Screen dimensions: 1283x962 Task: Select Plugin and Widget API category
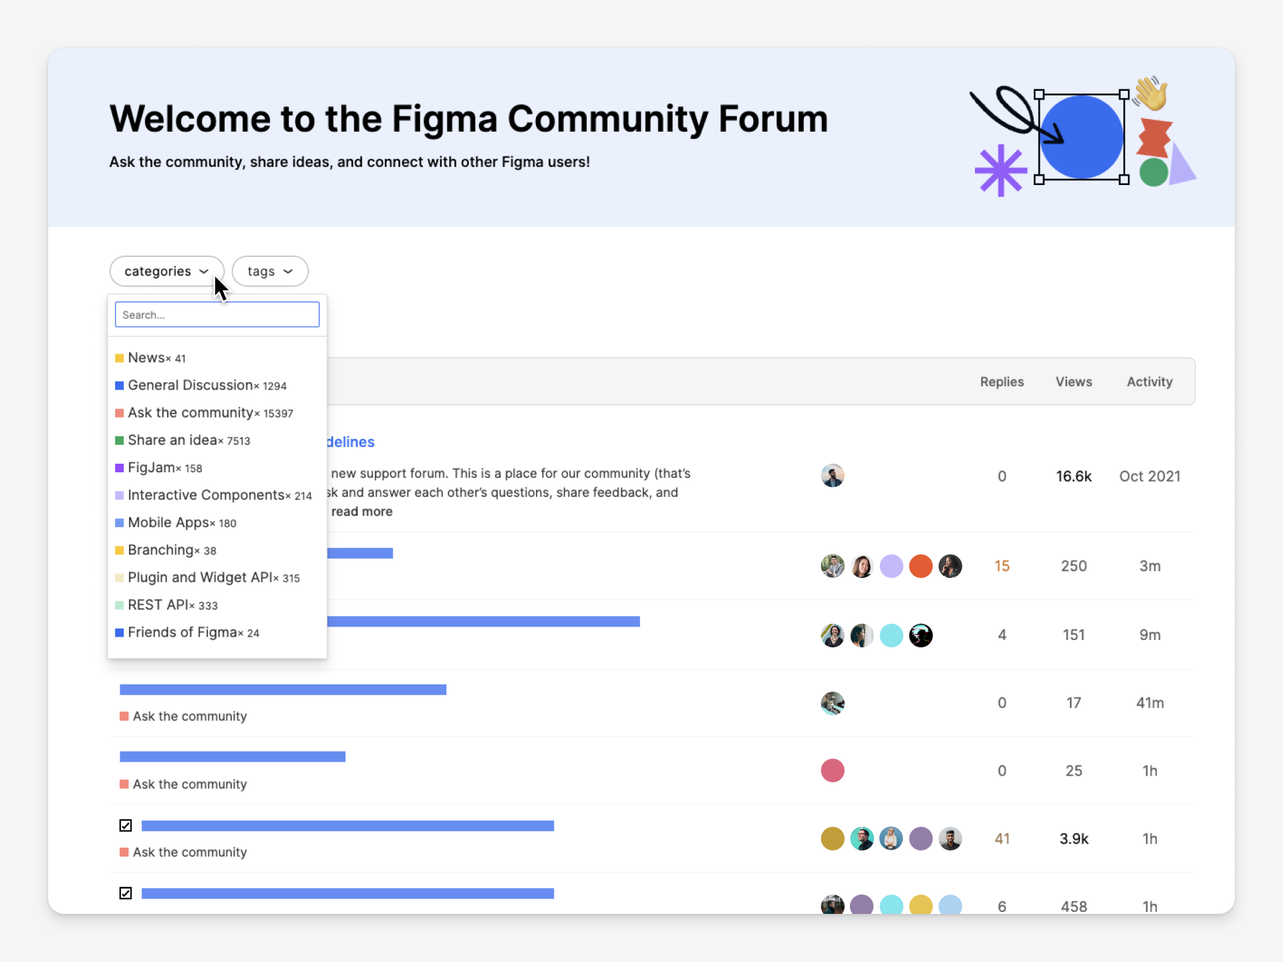(207, 577)
